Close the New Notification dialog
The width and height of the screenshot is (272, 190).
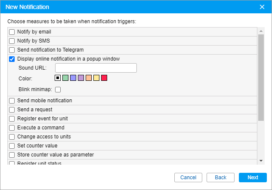(x=262, y=7)
